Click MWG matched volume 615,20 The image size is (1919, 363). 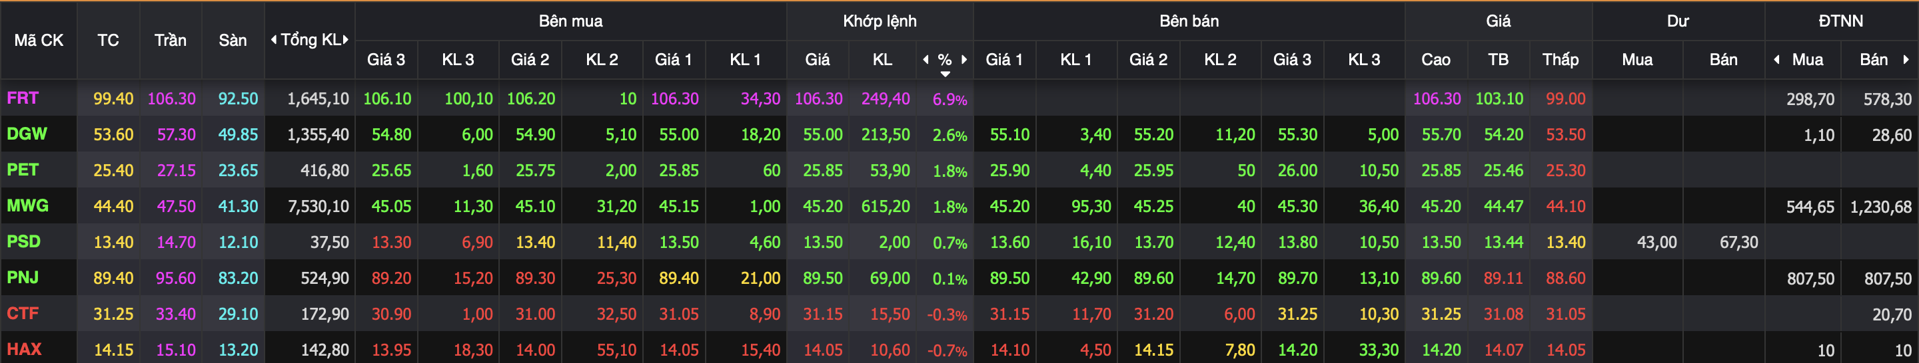pos(886,206)
